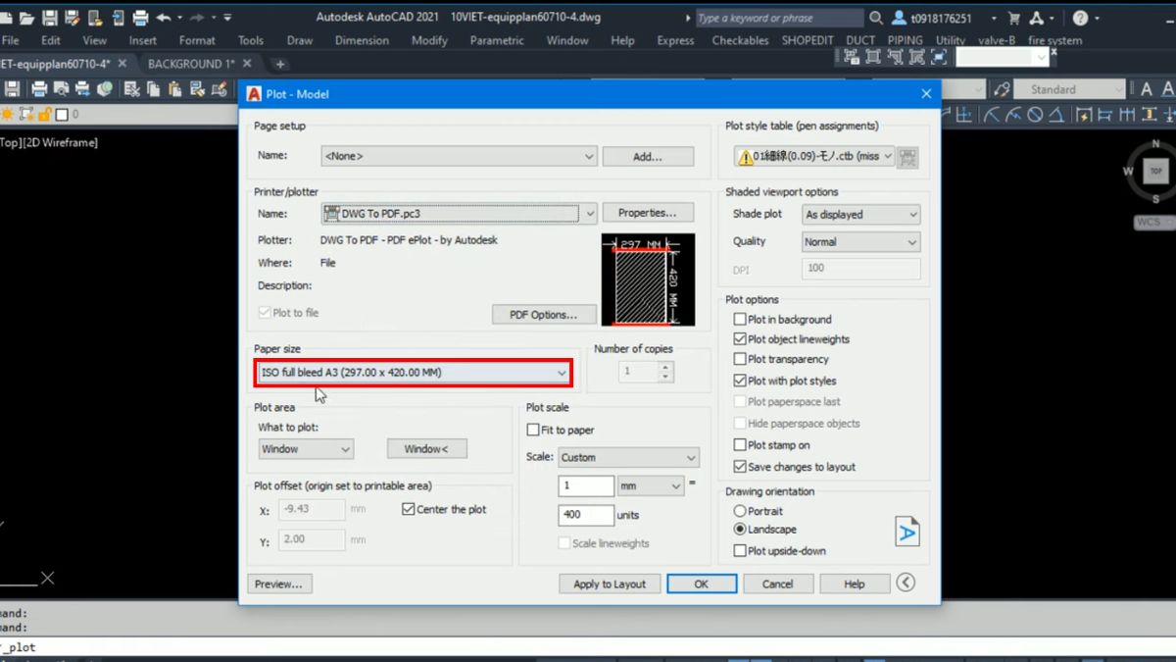Viewport: 1176px width, 662px height.
Task: Open the Printer/plotter Name dropdown
Action: [x=459, y=213]
